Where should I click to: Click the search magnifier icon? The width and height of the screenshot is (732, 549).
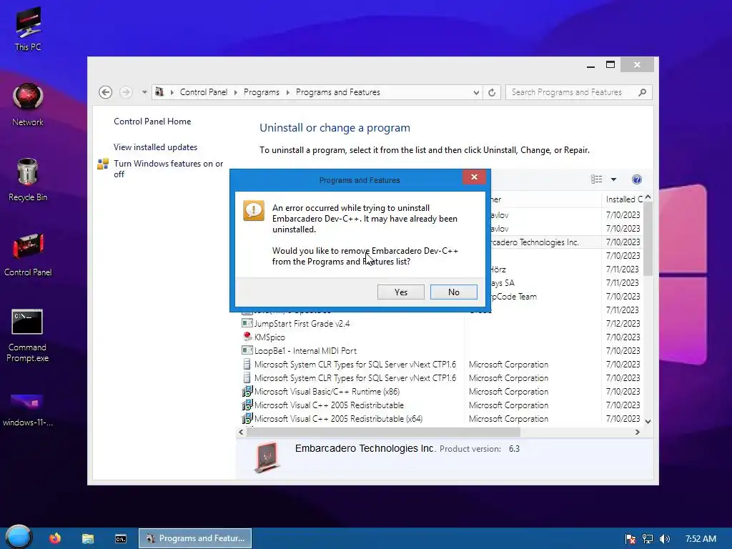pos(643,92)
